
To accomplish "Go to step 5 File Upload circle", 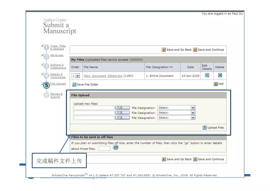I will tap(46, 85).
